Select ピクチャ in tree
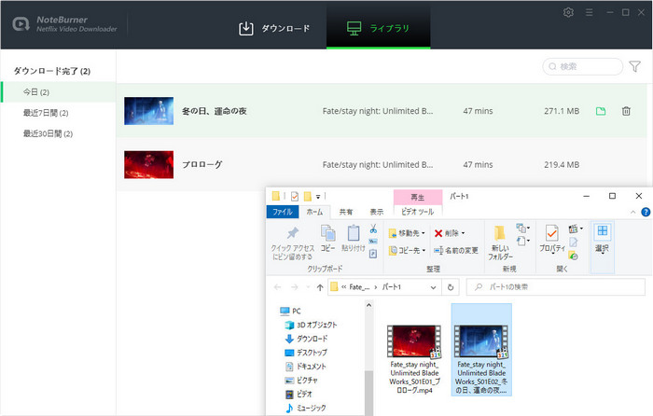This screenshot has height=416, width=653. coord(301,381)
